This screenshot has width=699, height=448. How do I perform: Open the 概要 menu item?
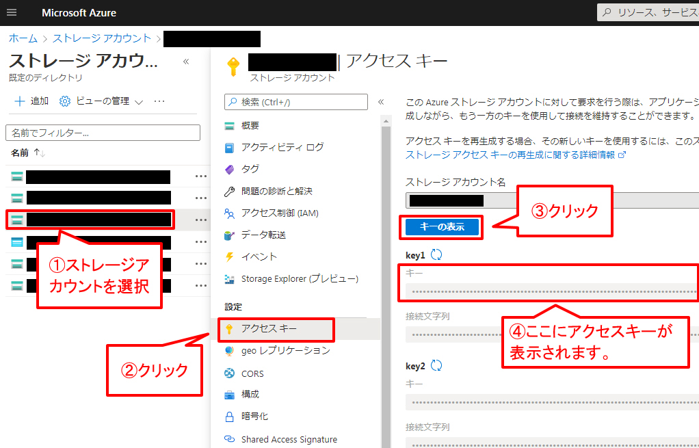[x=250, y=126]
